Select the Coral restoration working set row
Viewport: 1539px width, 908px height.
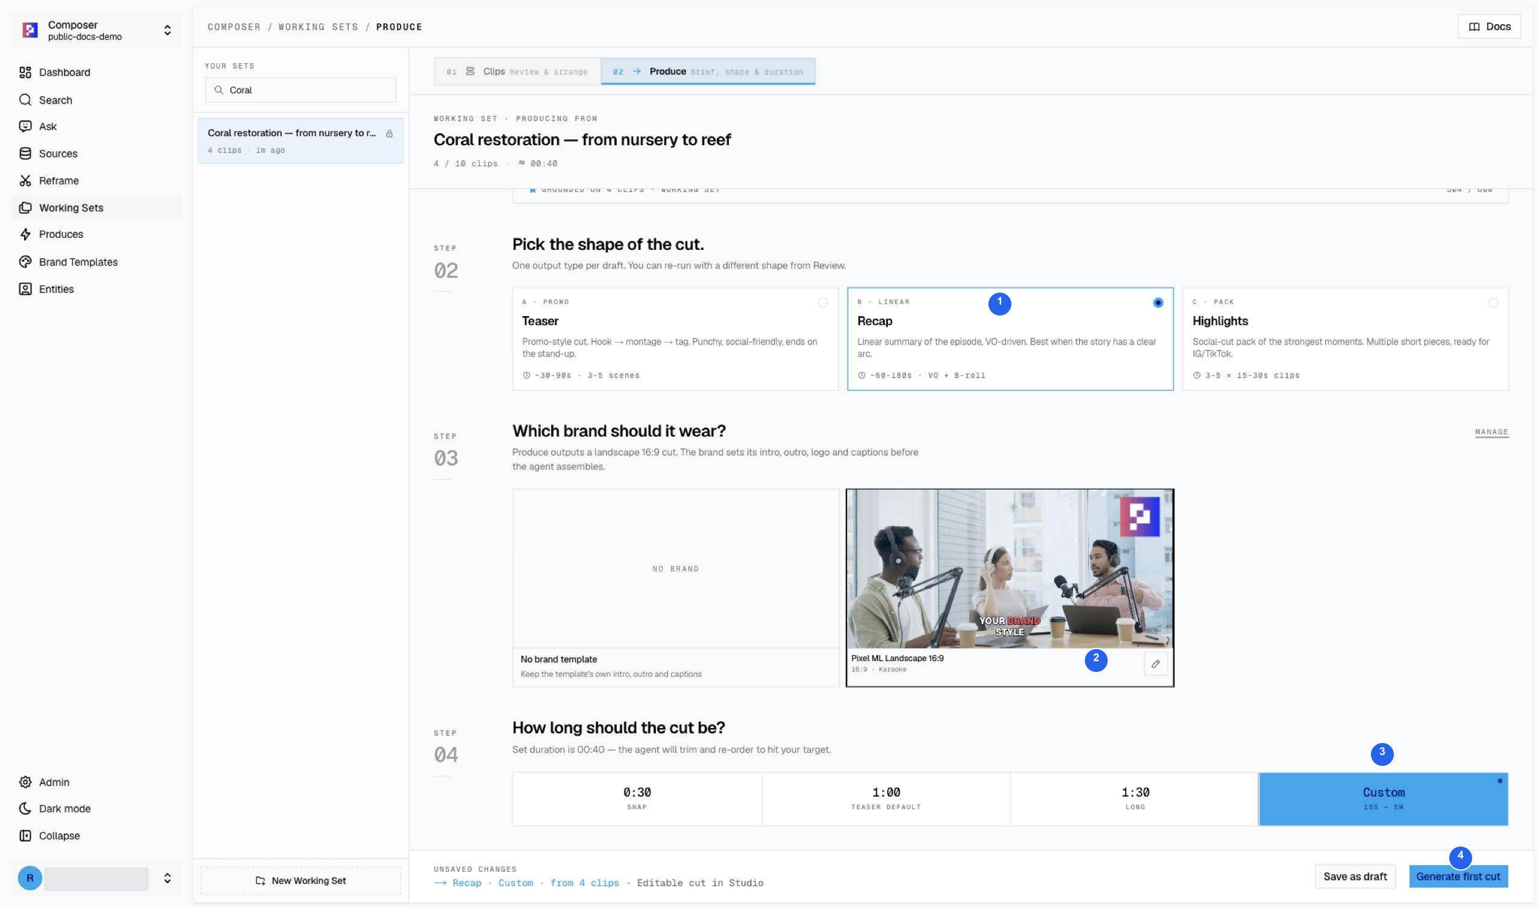(301, 141)
